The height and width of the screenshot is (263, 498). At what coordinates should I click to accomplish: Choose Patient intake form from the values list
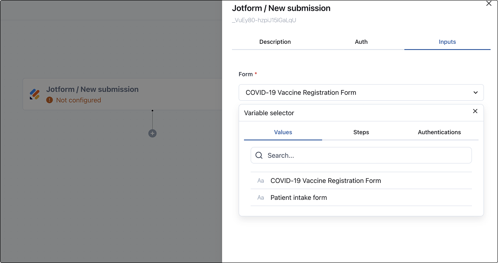click(x=361, y=198)
